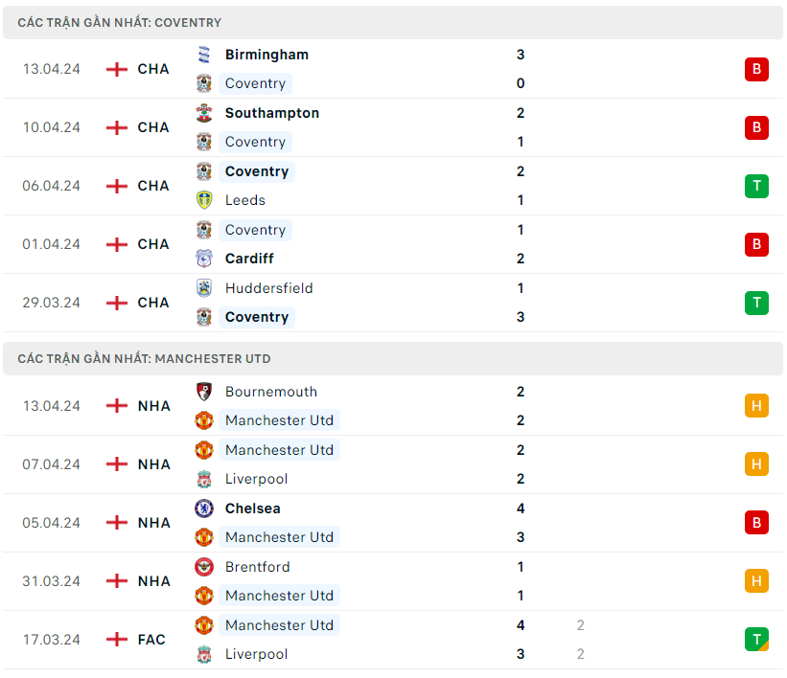Click the Cardiff club crest icon
Screen dimensions: 787x678
(x=203, y=259)
